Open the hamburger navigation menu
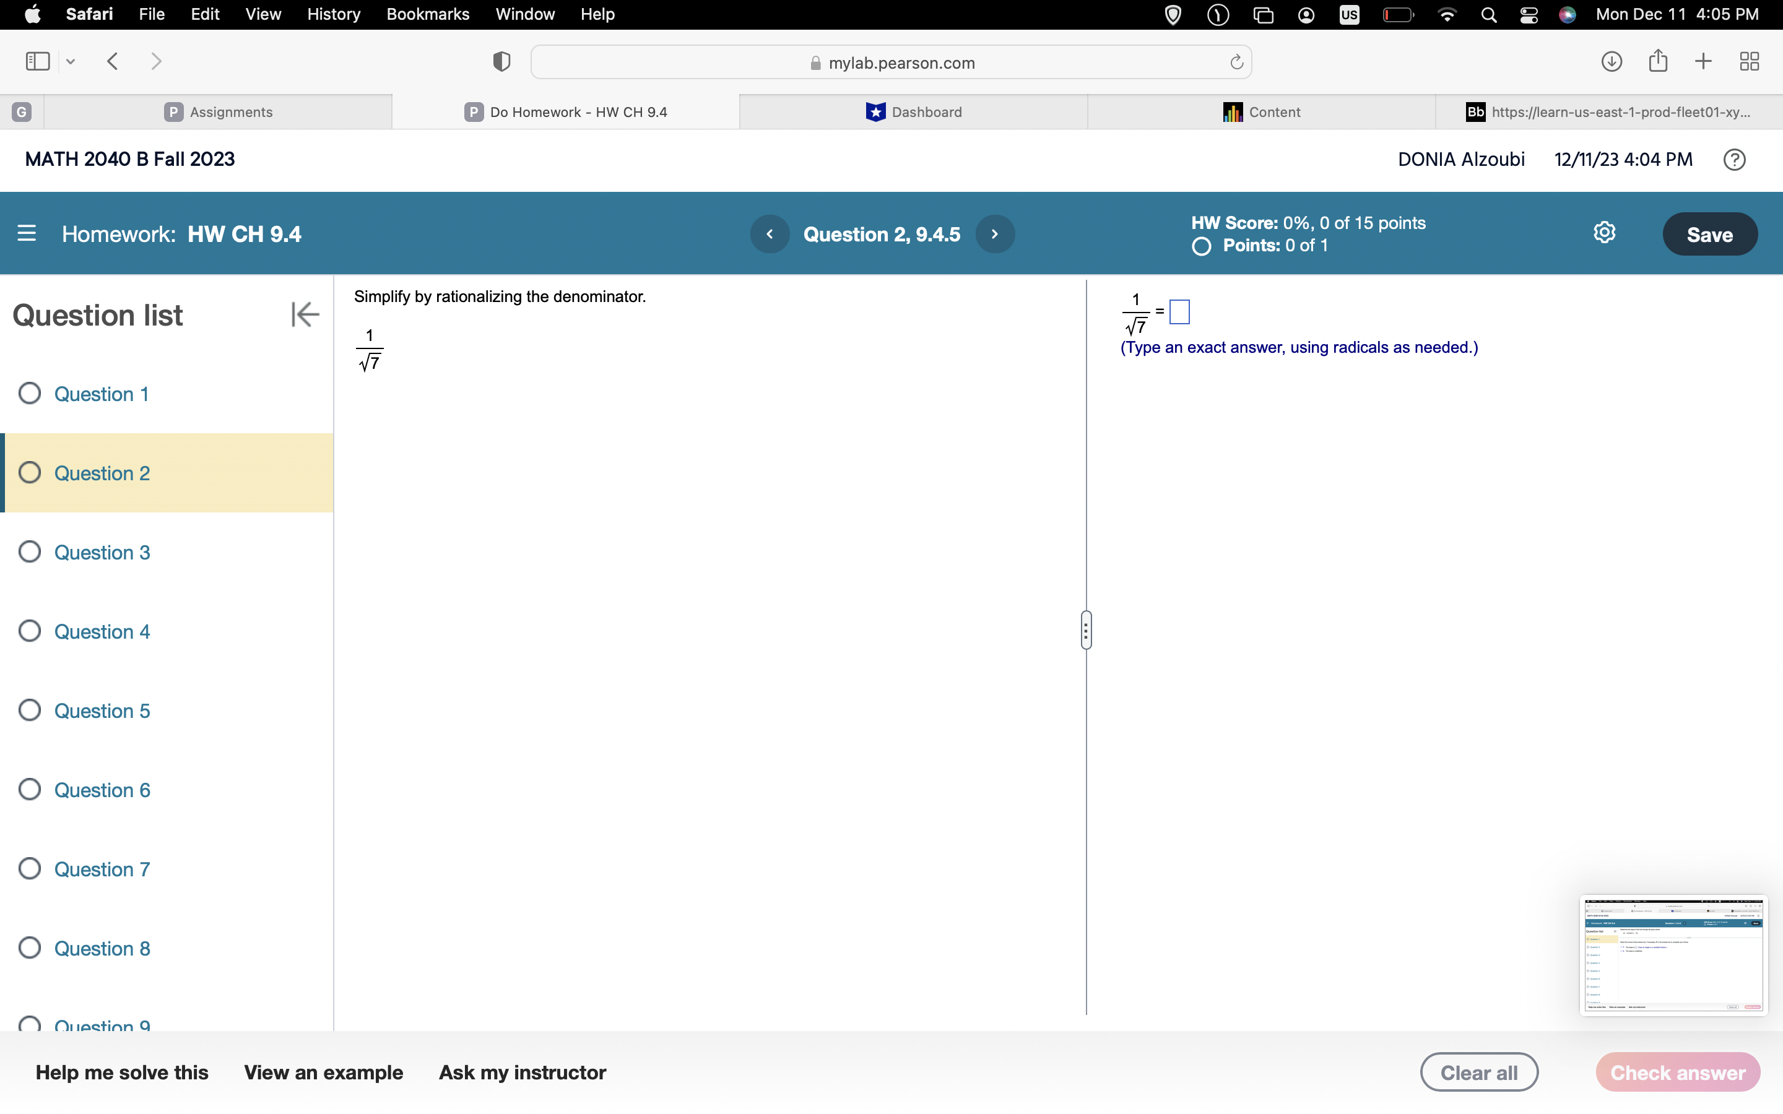The height and width of the screenshot is (1114, 1783). [x=27, y=233]
